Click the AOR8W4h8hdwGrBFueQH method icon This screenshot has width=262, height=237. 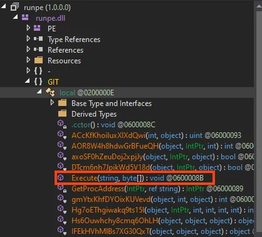coord(62,145)
